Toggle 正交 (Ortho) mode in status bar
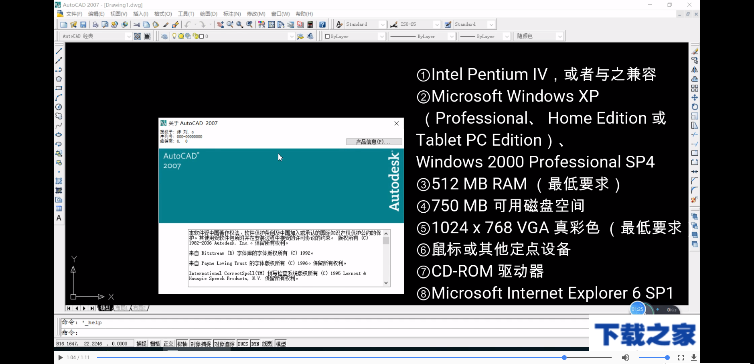This screenshot has width=754, height=364. click(x=168, y=344)
